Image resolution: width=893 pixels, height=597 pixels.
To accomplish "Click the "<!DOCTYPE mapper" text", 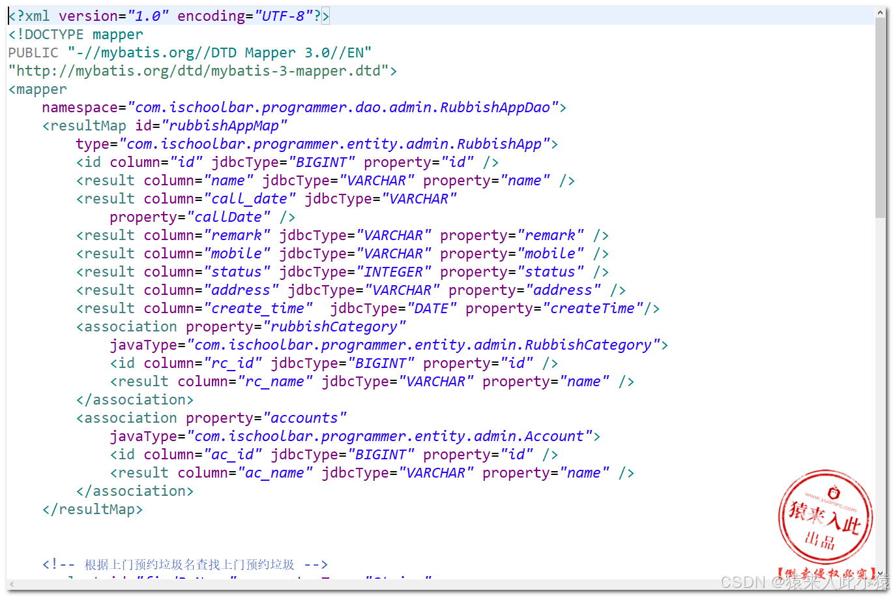I will 76,34.
